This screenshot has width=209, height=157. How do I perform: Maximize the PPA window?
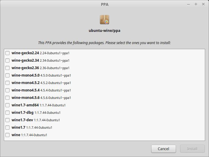click(196, 4)
